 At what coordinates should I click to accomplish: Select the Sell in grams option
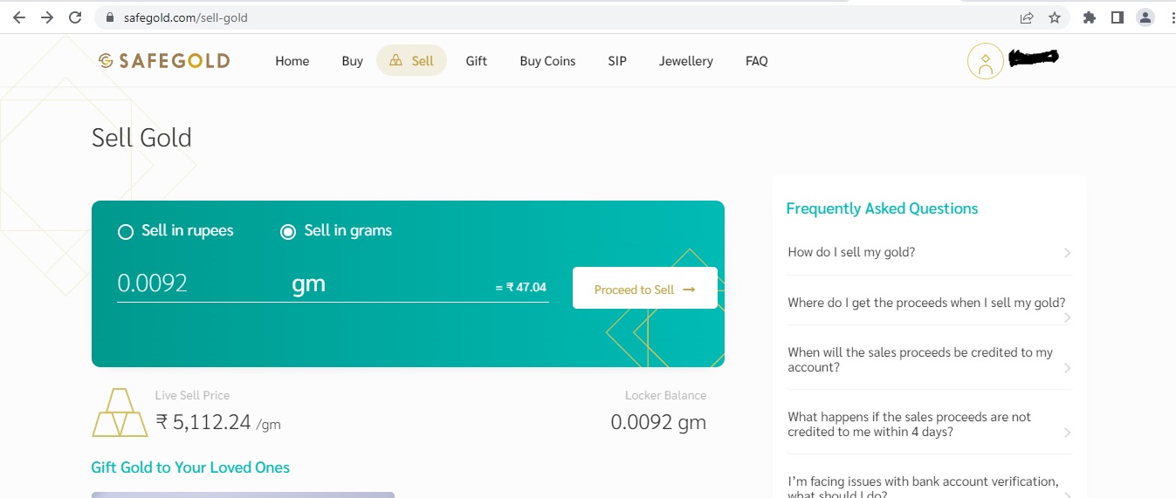288,231
